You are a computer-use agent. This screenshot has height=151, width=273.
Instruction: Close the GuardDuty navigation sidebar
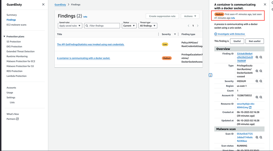click(x=43, y=5)
